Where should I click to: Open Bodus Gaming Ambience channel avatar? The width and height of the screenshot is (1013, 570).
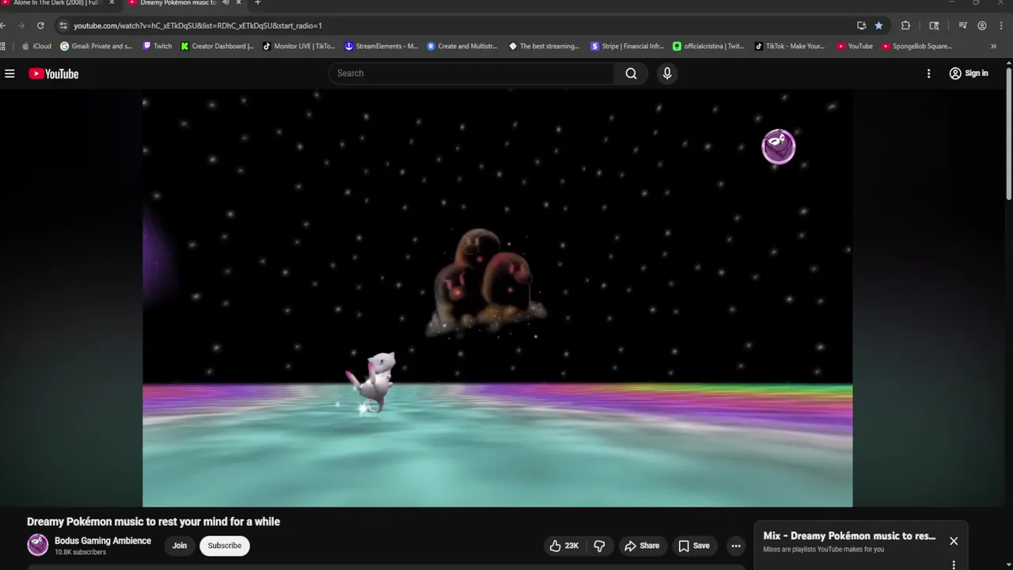click(x=37, y=545)
